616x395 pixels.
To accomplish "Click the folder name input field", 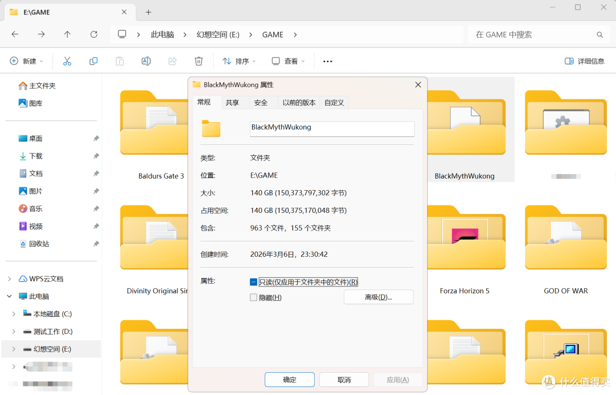I will click(332, 129).
